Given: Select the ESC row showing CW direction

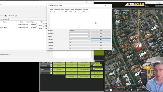Looking at the screenshot, I should click(x=68, y=12).
